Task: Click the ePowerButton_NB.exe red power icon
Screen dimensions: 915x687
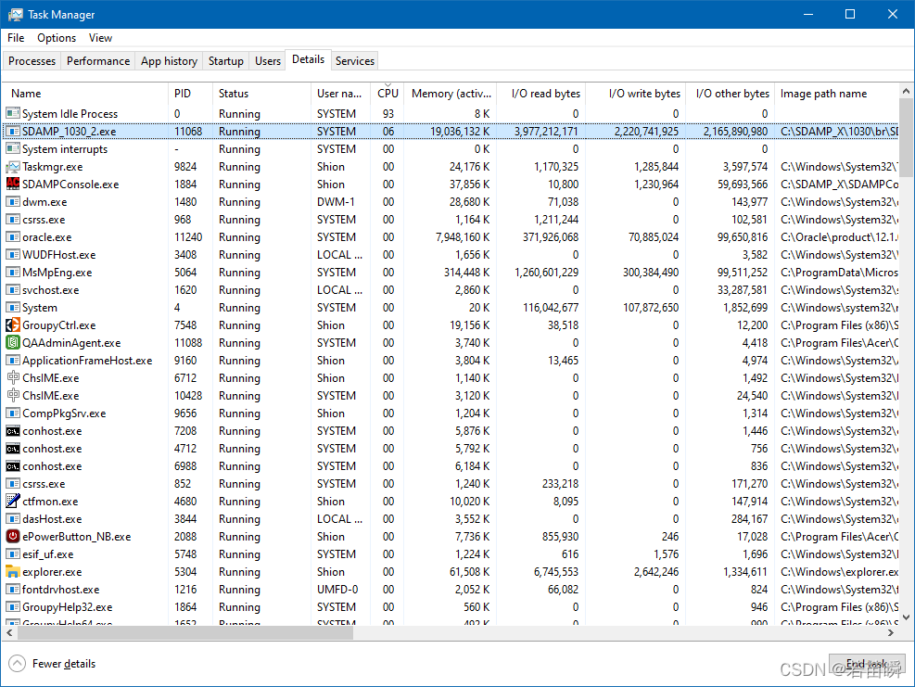Action: pyautogui.click(x=13, y=537)
